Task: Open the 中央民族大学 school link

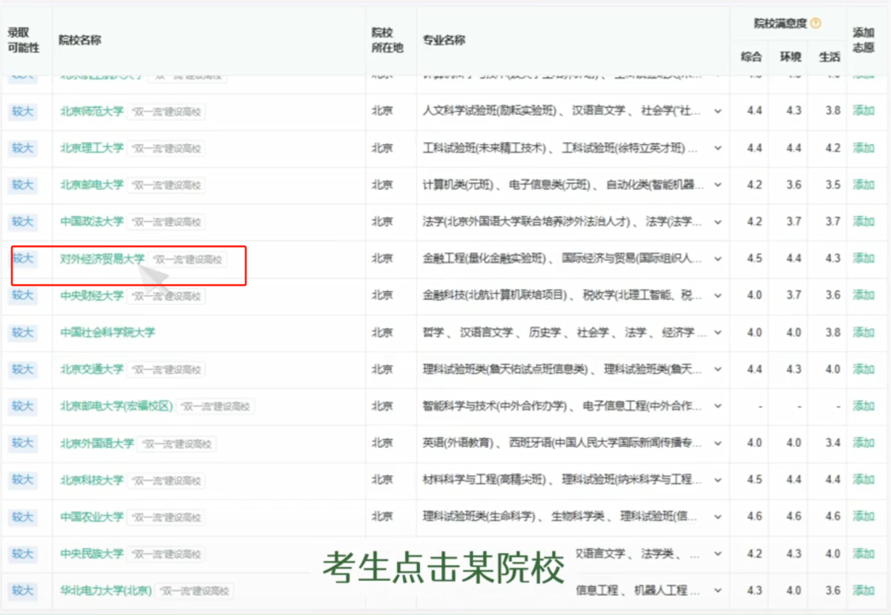Action: [92, 554]
